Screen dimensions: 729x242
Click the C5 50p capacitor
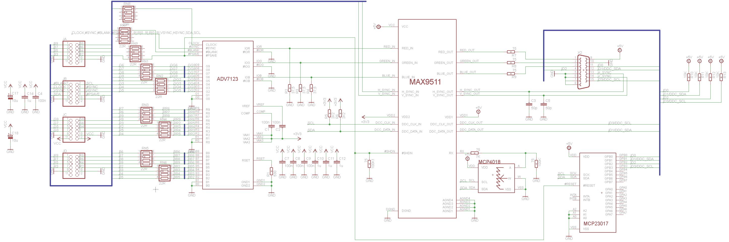click(x=543, y=104)
